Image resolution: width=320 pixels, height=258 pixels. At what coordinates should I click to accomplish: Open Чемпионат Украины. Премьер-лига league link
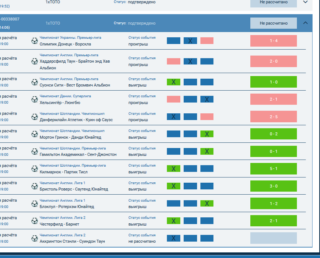coord(70,38)
